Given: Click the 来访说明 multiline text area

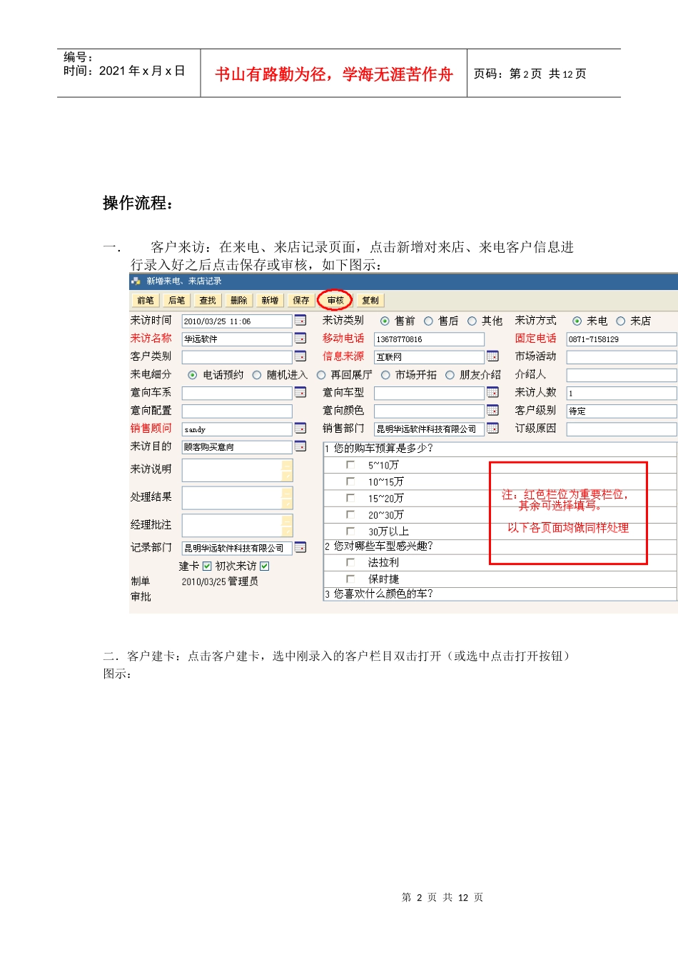Looking at the screenshot, I should click(x=237, y=471).
